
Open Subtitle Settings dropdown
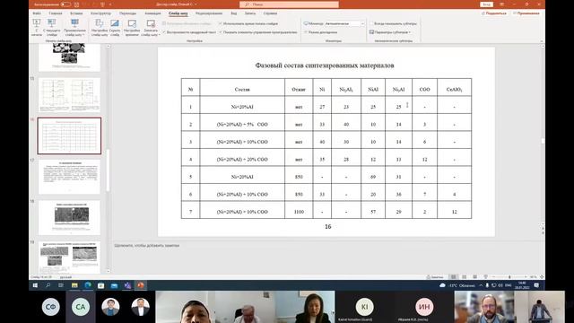[x=390, y=32]
